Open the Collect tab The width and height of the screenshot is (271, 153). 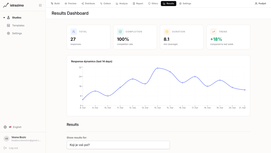105,4
